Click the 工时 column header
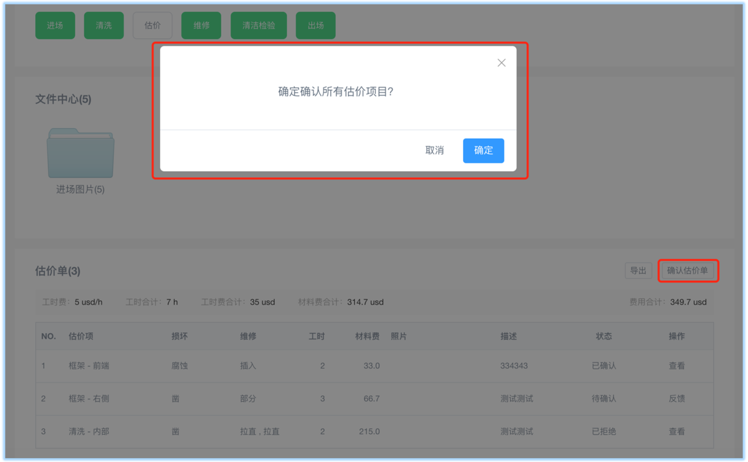Viewport: 748px width, 462px height. tap(317, 336)
